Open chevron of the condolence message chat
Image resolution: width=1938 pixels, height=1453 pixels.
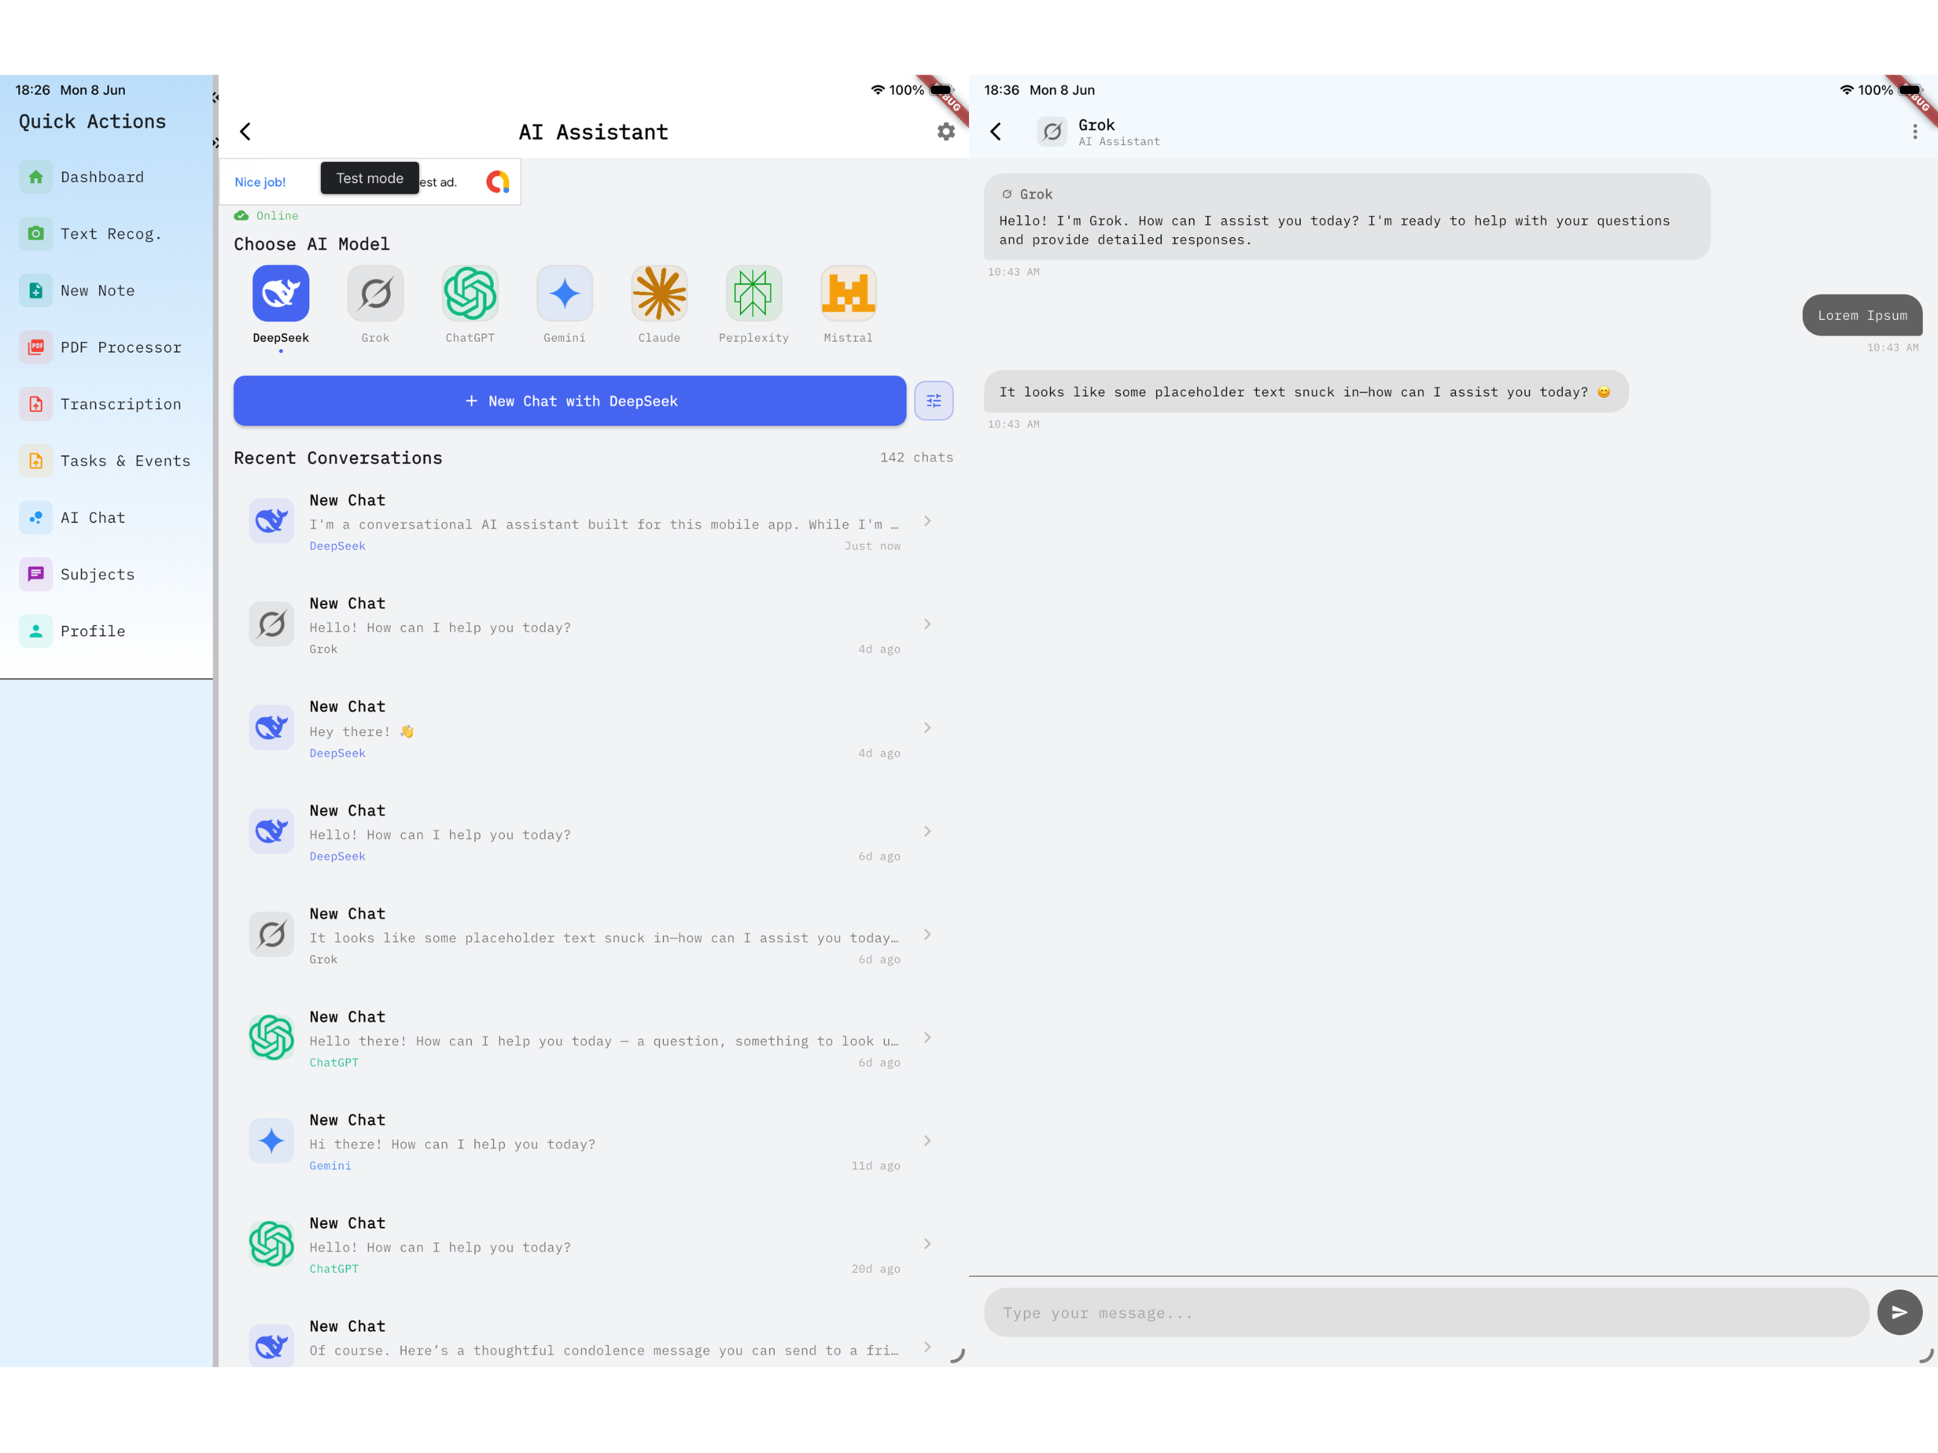927,1347
